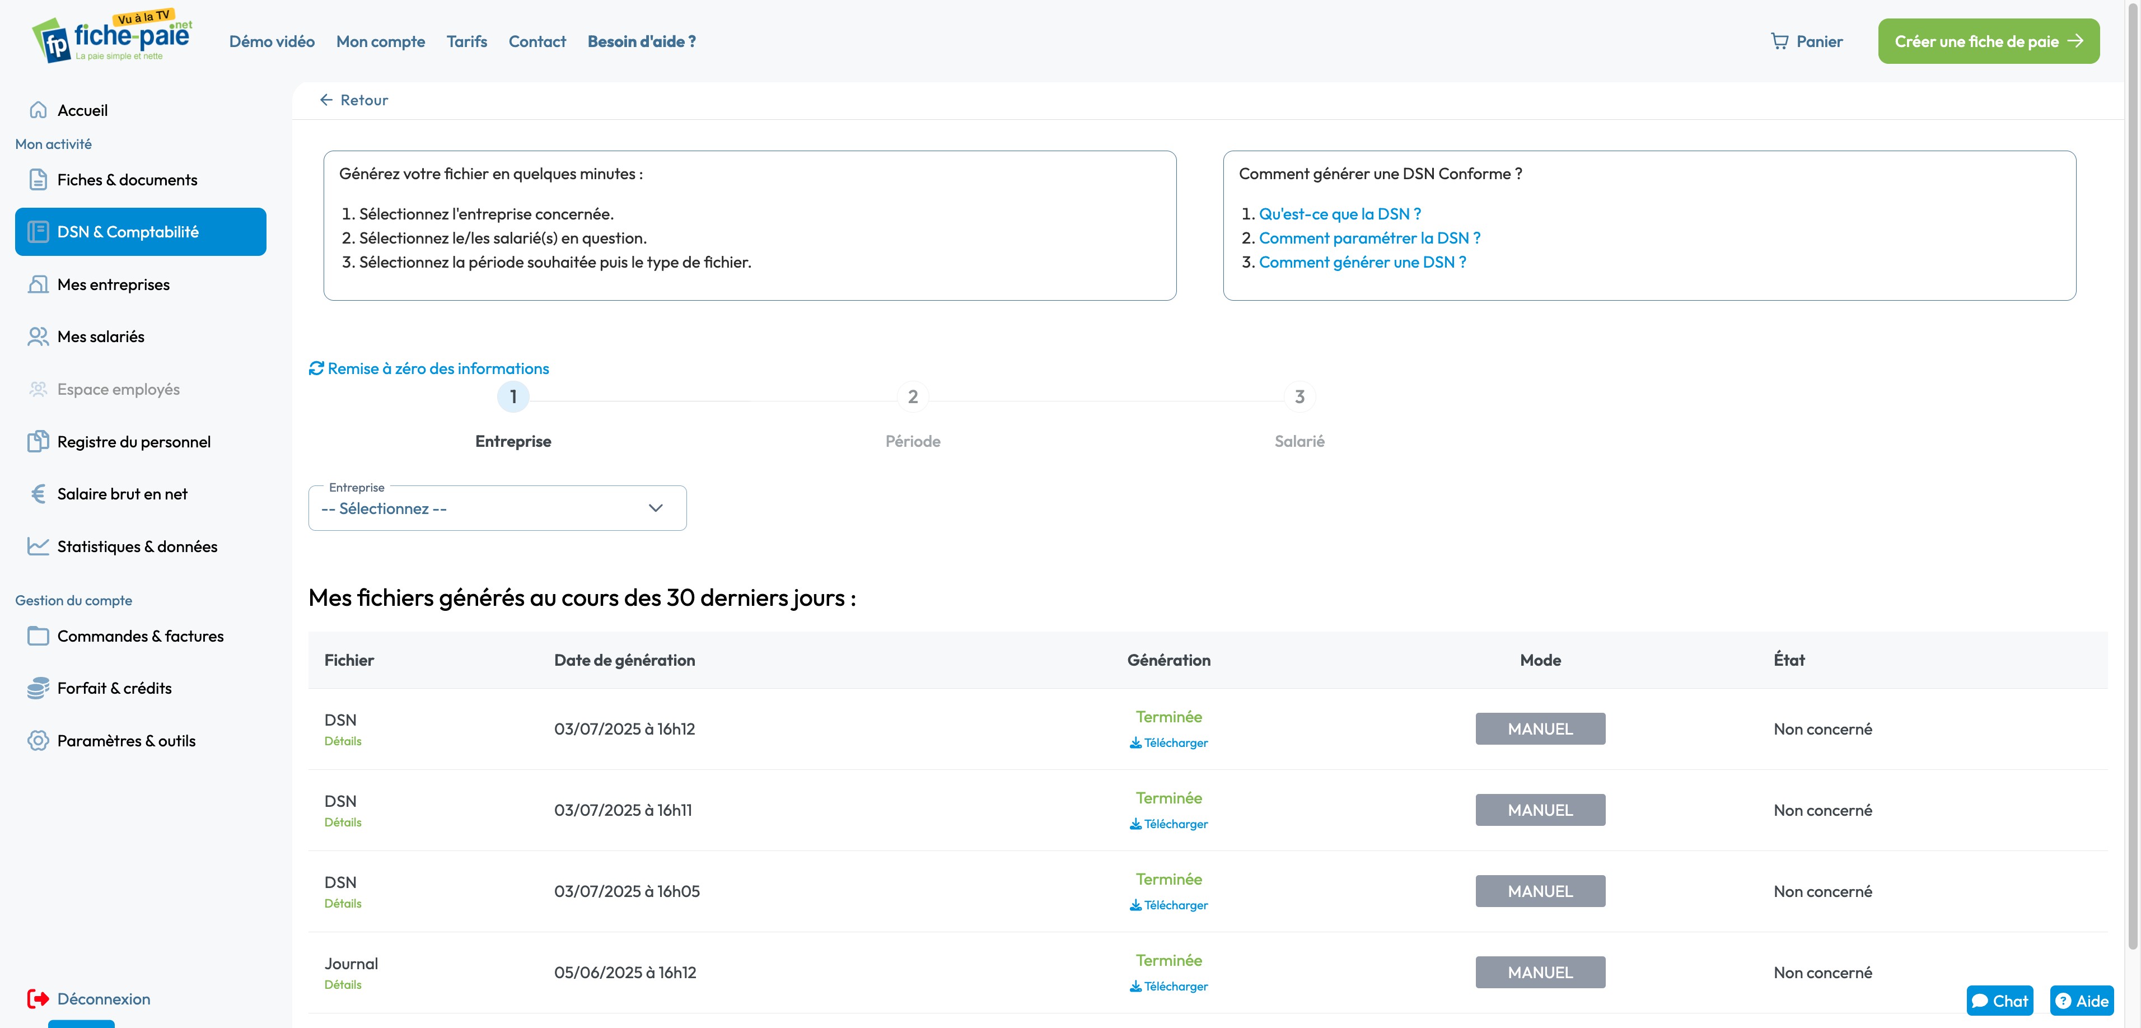Download the DSN generated at 16h12
Screen dimensions: 2141x1028
pyautogui.click(x=1168, y=743)
